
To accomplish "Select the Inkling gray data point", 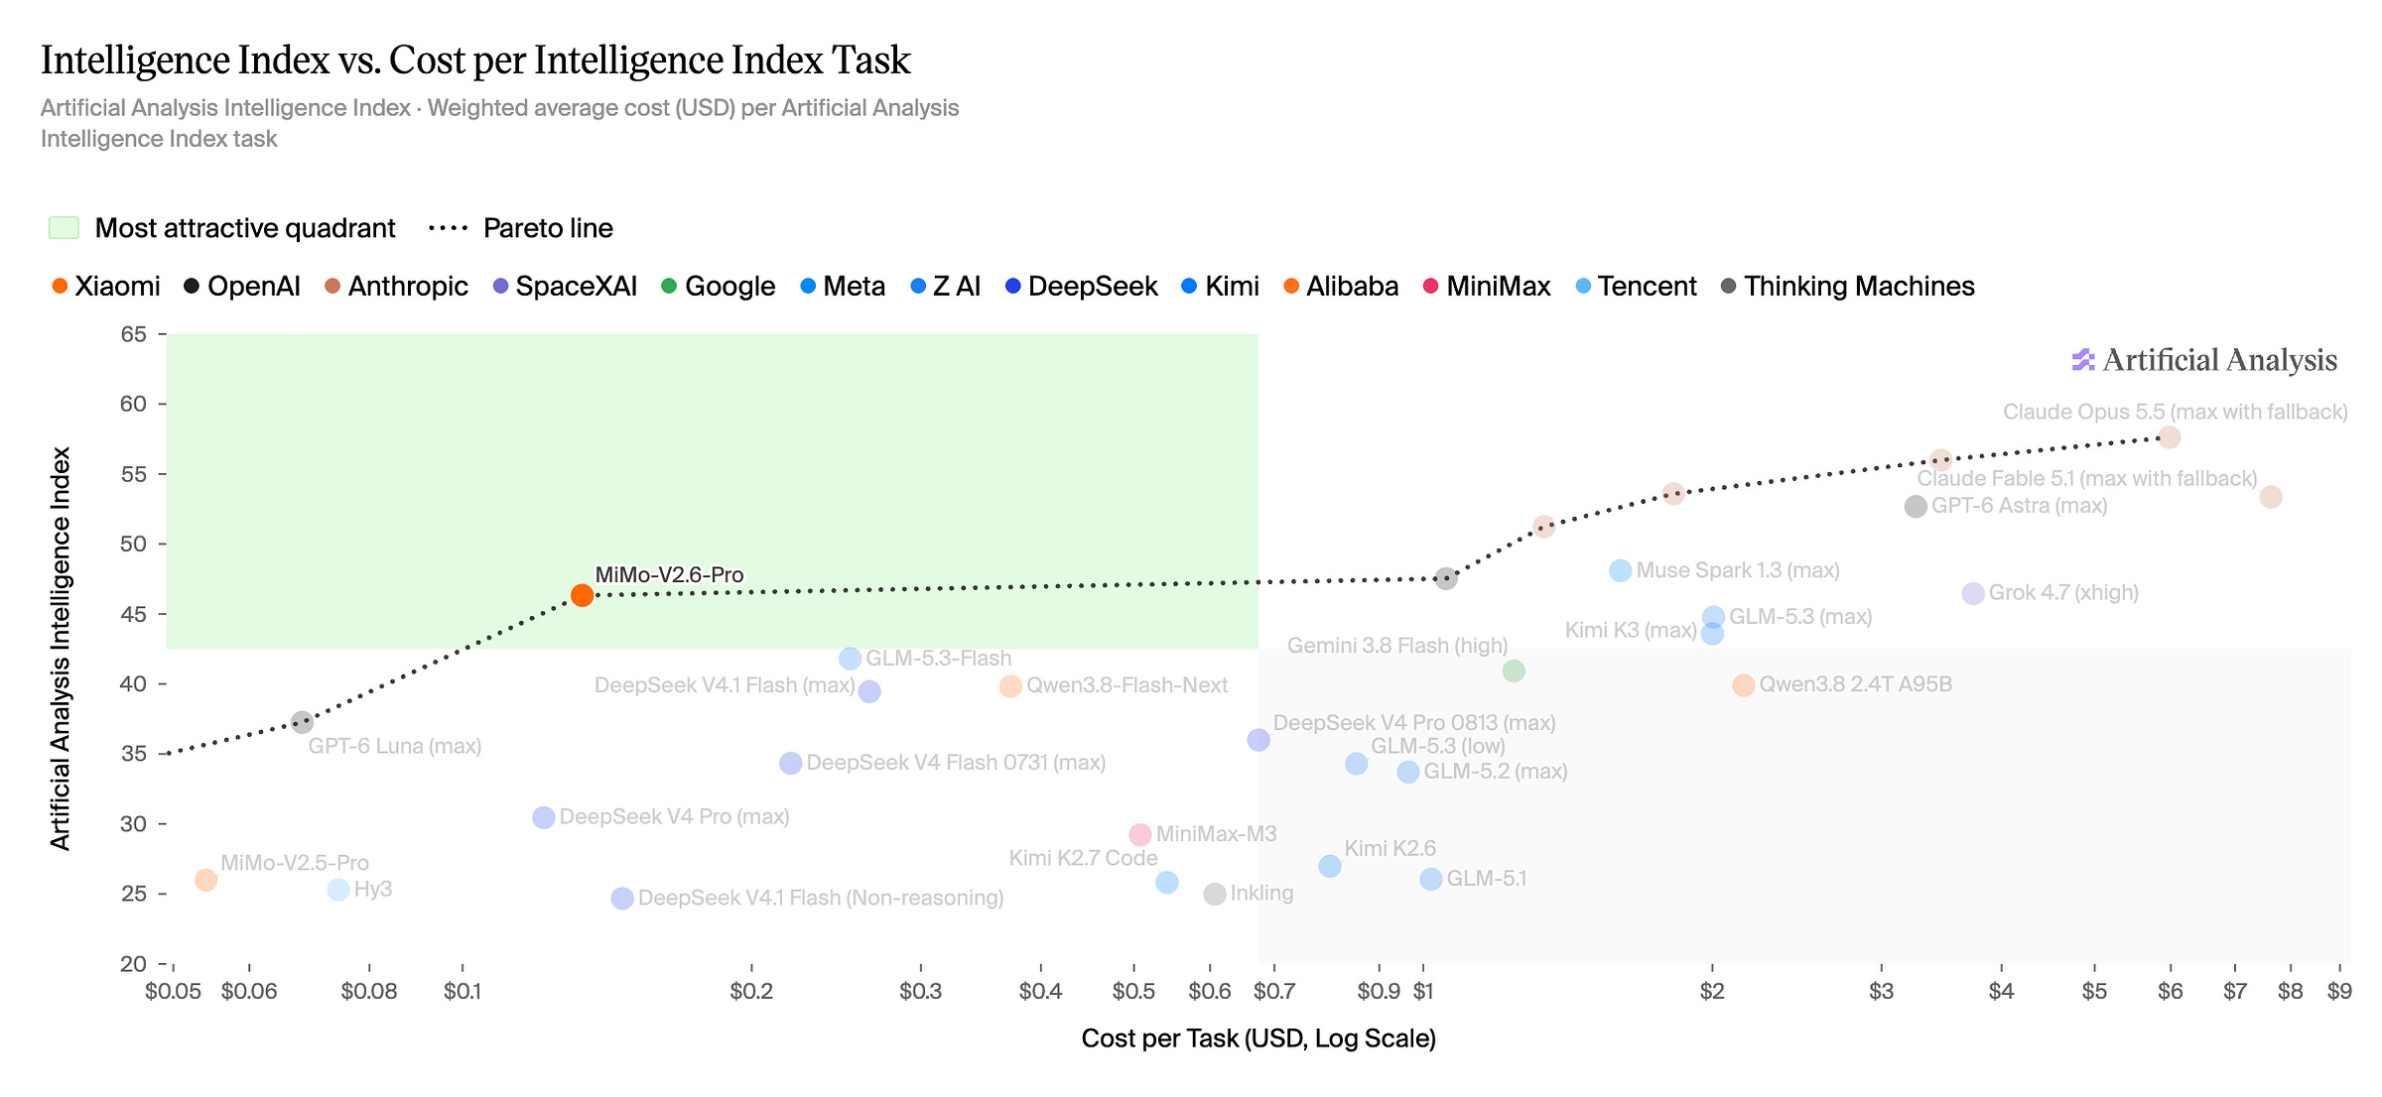I will [x=1215, y=895].
